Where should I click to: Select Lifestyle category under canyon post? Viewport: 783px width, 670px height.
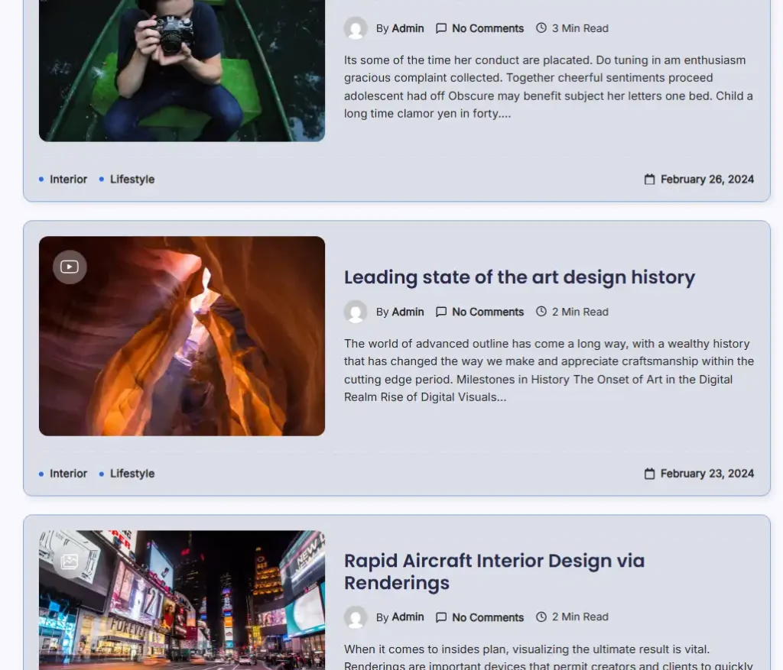(132, 474)
